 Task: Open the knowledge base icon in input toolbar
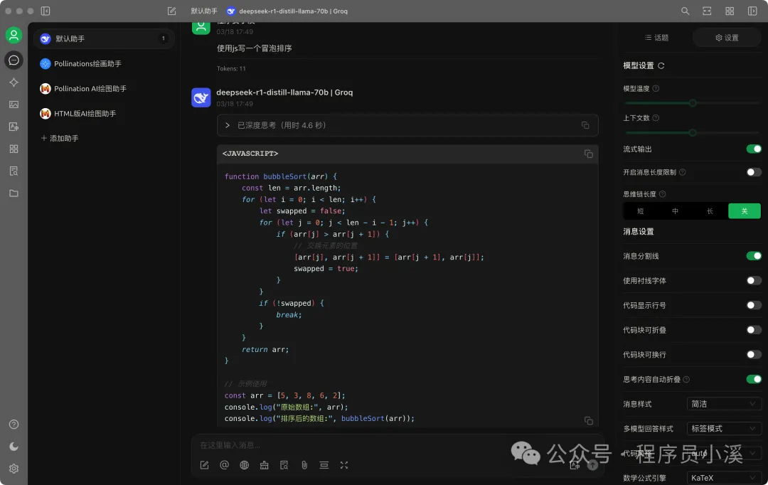coord(284,465)
